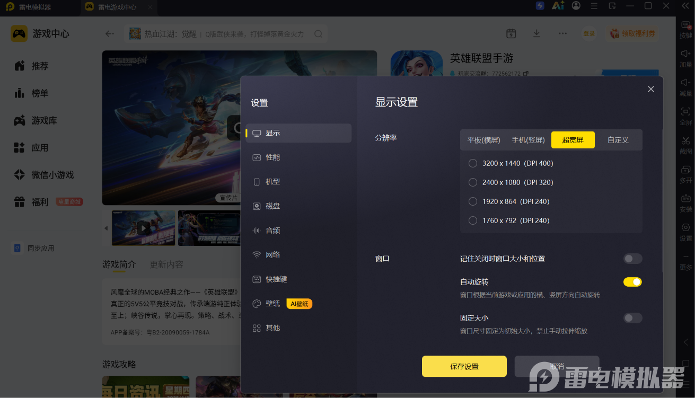Click the back arrow in Game Center

110,34
